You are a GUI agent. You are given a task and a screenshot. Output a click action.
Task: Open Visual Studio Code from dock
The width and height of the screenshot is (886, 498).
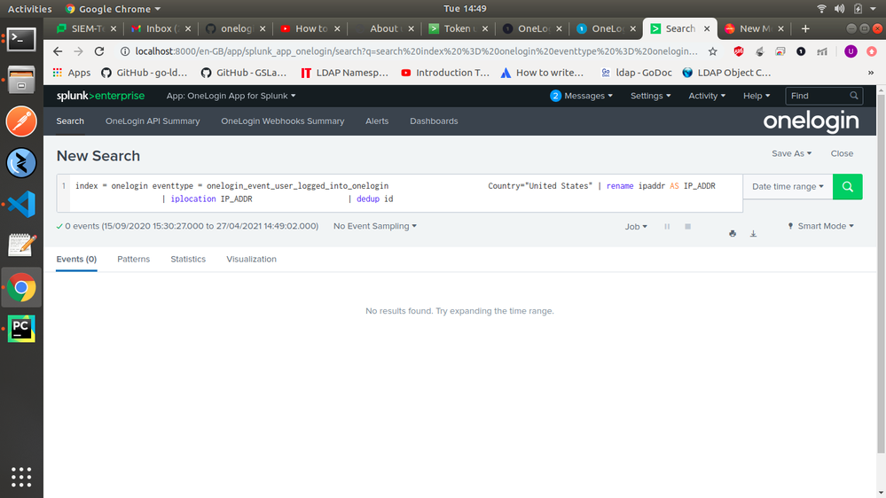point(21,204)
